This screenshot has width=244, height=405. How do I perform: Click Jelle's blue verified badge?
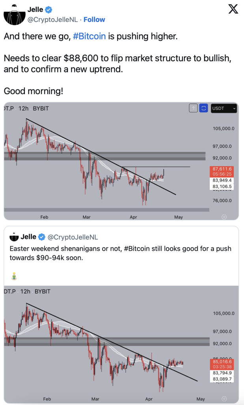coord(49,10)
